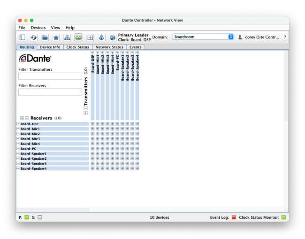Open the Boardroom domain dropdown
Image resolution: width=305 pixels, height=239 pixels.
pyautogui.click(x=203, y=37)
